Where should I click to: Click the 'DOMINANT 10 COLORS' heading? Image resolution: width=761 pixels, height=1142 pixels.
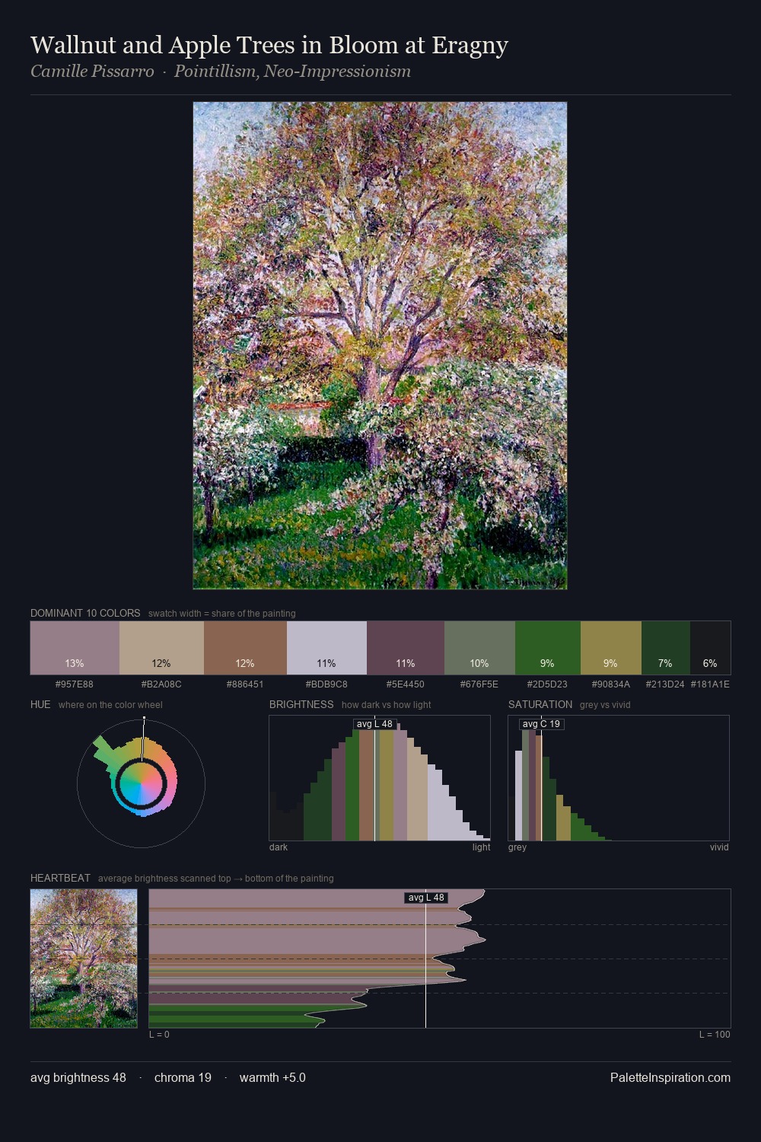85,614
